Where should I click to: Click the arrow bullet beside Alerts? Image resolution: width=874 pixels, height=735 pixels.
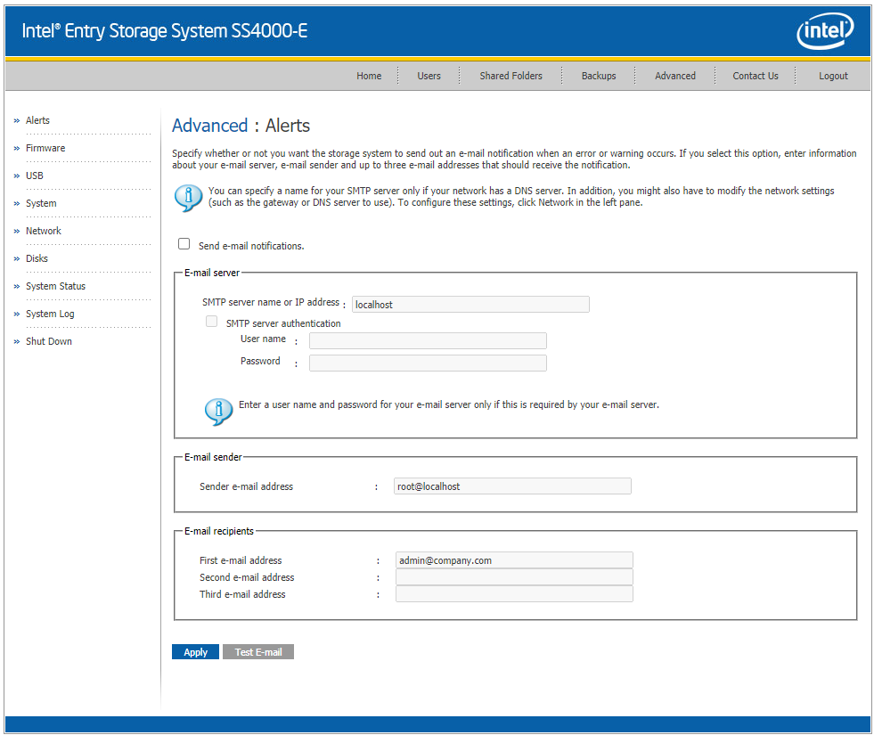(17, 121)
